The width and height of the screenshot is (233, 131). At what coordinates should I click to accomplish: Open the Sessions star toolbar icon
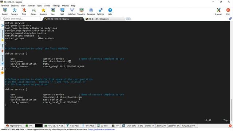coord(43,12)
